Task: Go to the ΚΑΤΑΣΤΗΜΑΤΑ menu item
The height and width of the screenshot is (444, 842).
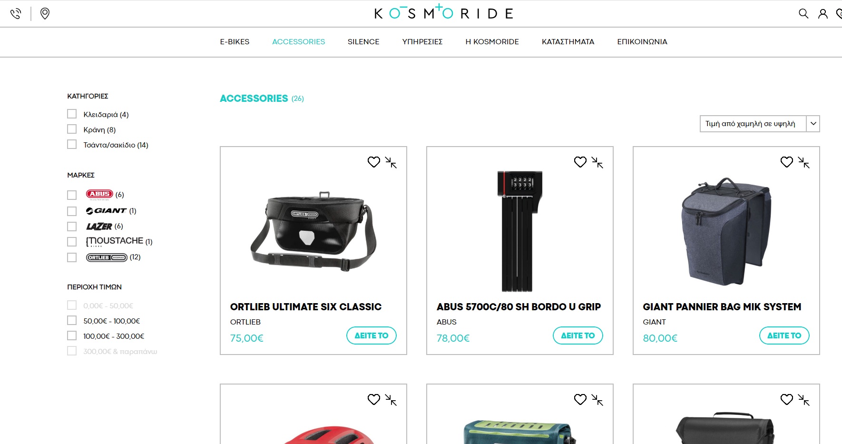Action: (x=568, y=42)
